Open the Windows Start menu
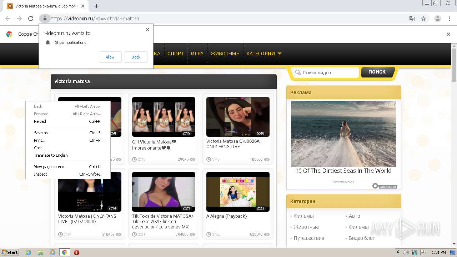Image resolution: width=457 pixels, height=257 pixels. 10,252
